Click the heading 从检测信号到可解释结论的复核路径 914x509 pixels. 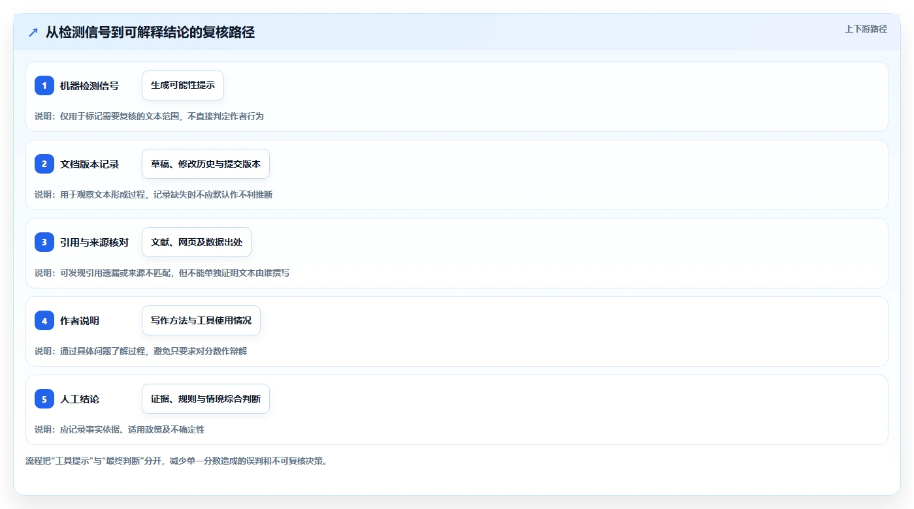150,32
